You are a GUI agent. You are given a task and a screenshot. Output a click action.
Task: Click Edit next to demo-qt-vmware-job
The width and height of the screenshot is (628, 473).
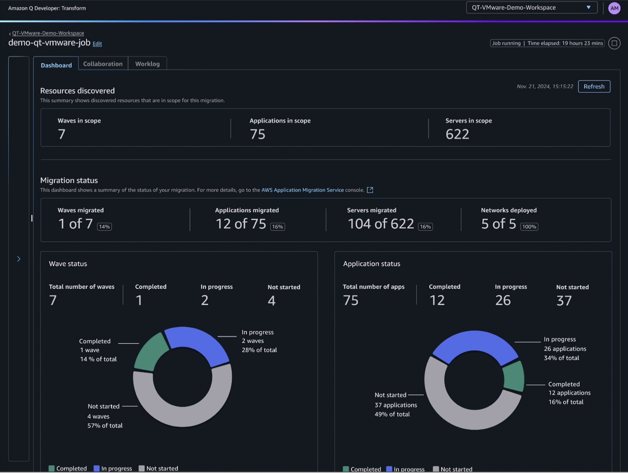coord(97,44)
